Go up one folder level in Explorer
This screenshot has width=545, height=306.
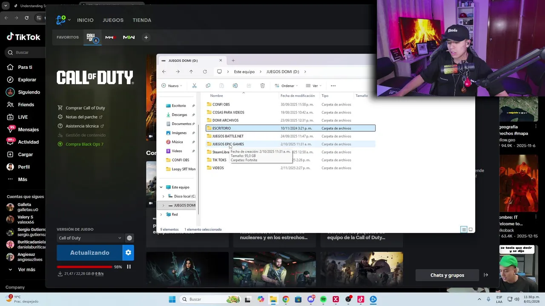pos(191,72)
